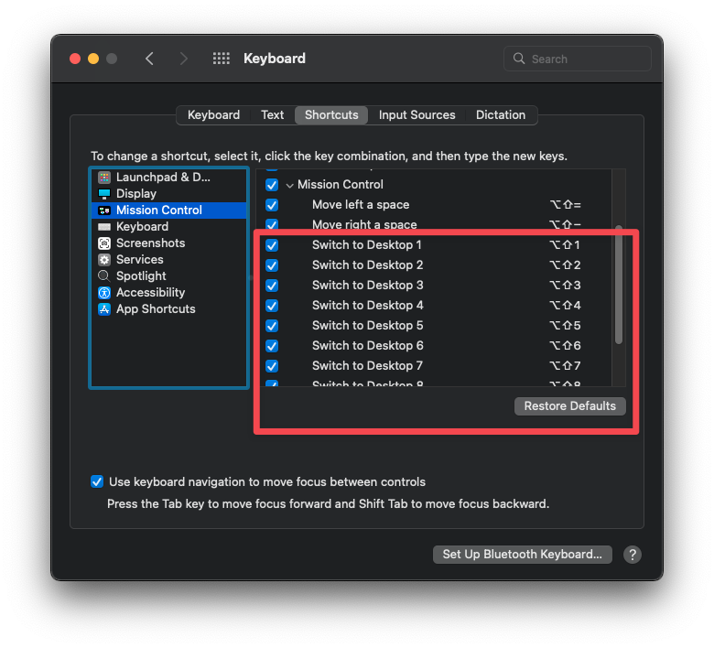Viewport: 714px width, 648px height.
Task: Select the Switch to Desktop 5 row
Action: coord(435,326)
